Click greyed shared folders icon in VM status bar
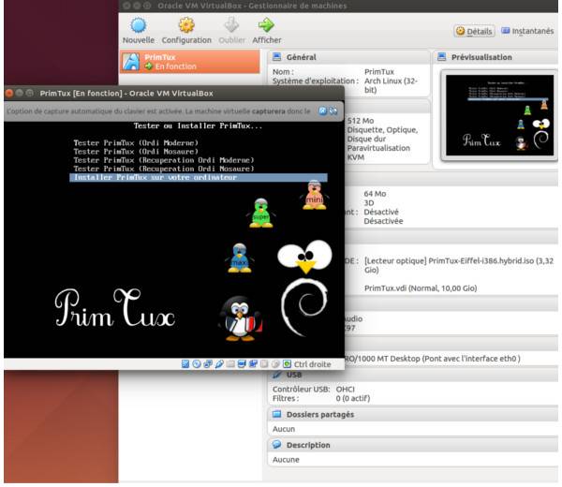 [230, 364]
